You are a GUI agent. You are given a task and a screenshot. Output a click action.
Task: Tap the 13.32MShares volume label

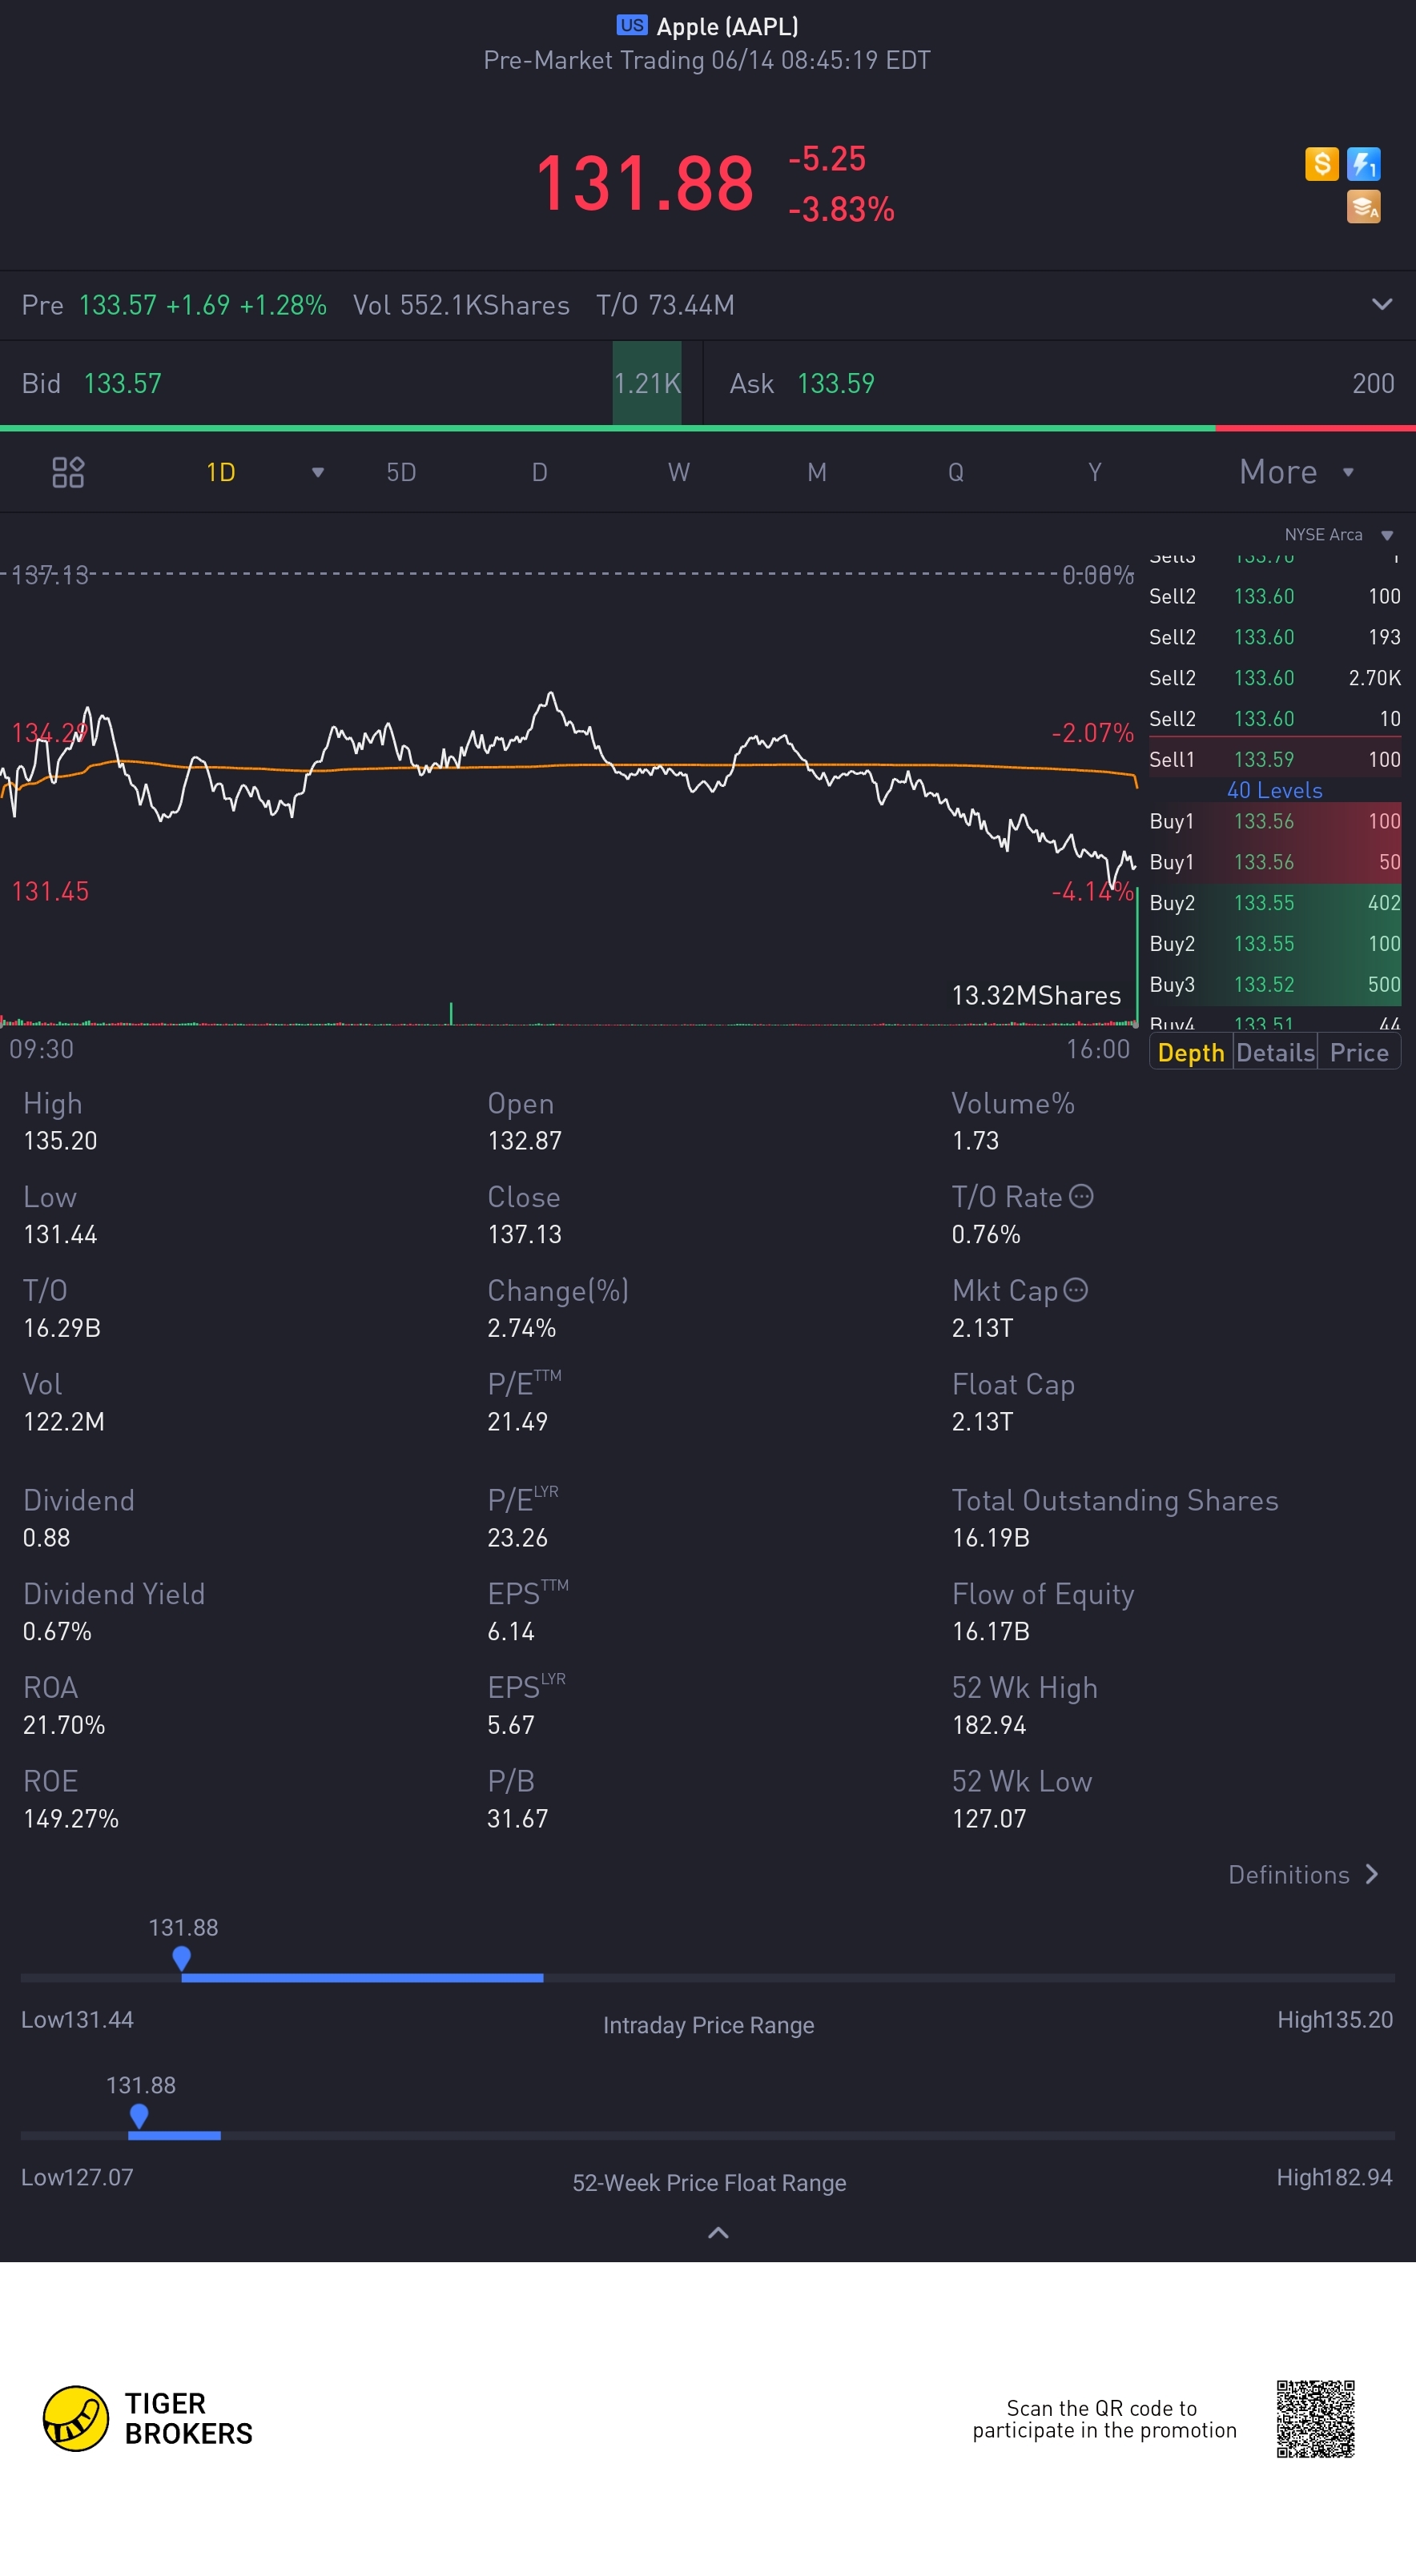pos(1036,995)
